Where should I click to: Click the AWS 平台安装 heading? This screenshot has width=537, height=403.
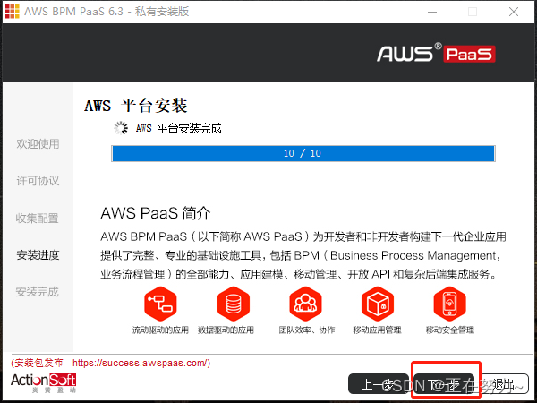(x=136, y=105)
